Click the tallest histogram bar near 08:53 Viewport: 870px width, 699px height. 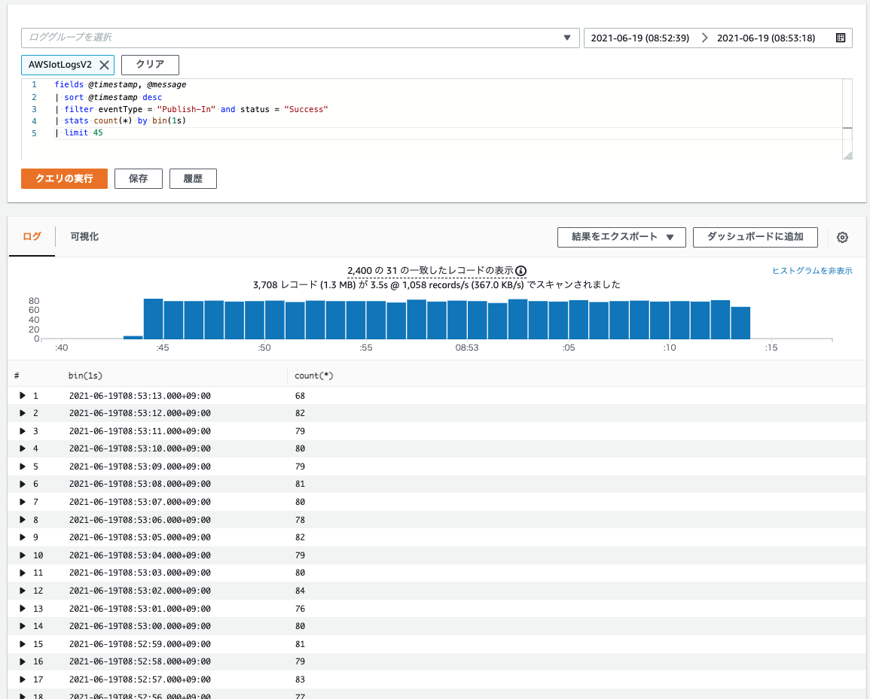[x=517, y=316]
